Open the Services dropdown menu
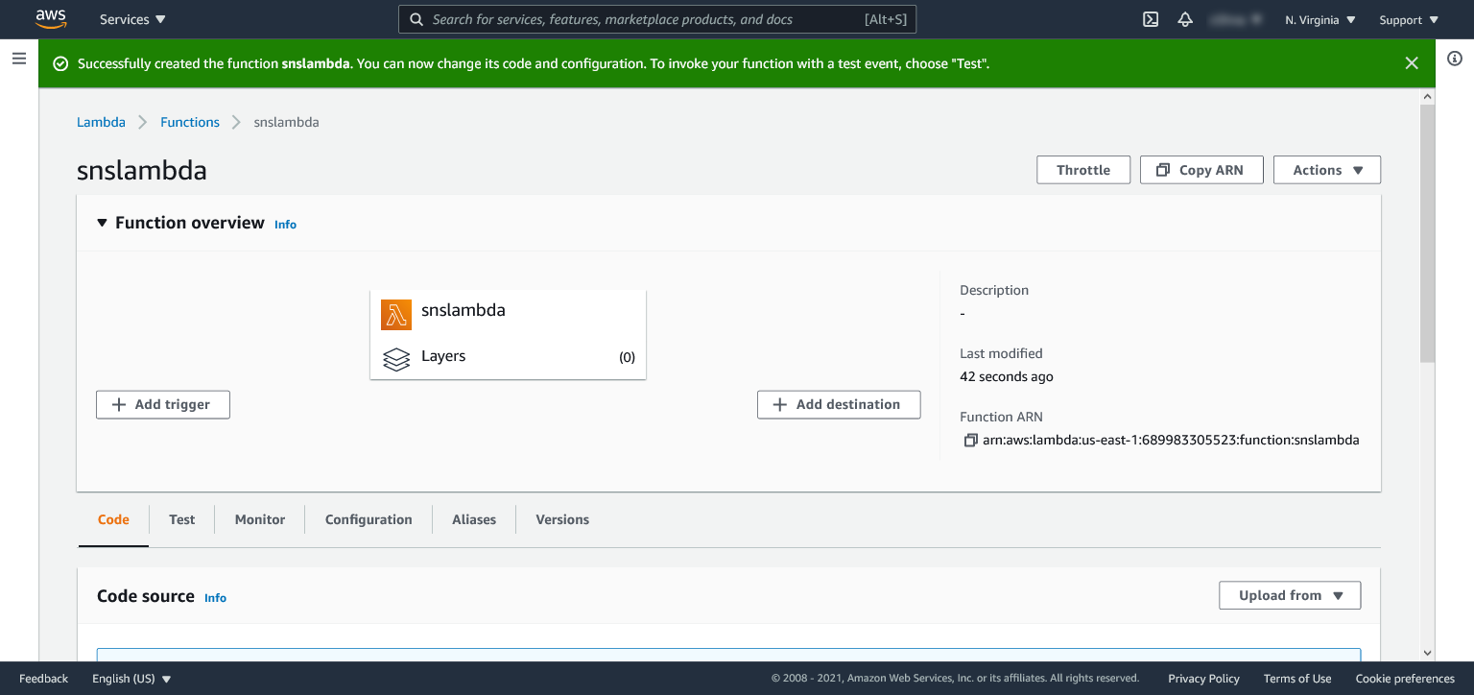1474x695 pixels. [x=132, y=19]
